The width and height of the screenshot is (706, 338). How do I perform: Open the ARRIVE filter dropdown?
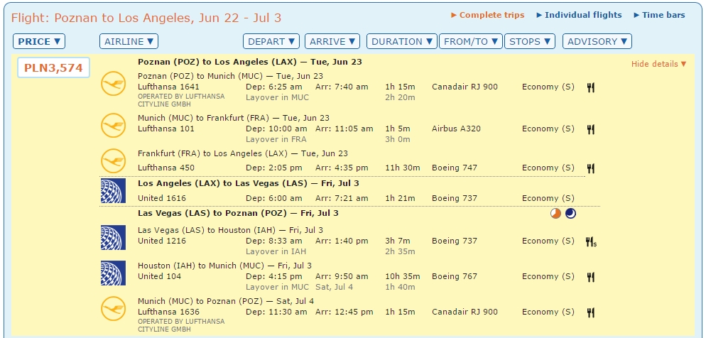click(x=332, y=41)
